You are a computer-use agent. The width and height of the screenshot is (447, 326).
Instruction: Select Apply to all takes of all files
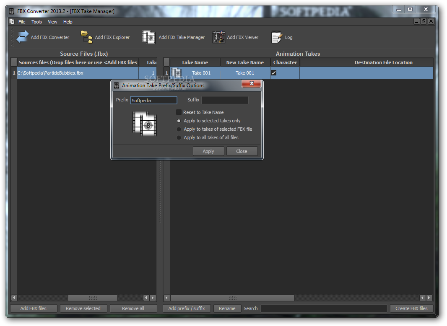tap(179, 137)
